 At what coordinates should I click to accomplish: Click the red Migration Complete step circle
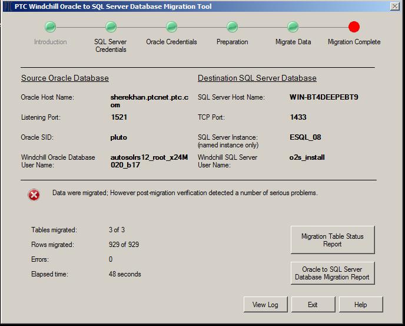click(x=354, y=27)
